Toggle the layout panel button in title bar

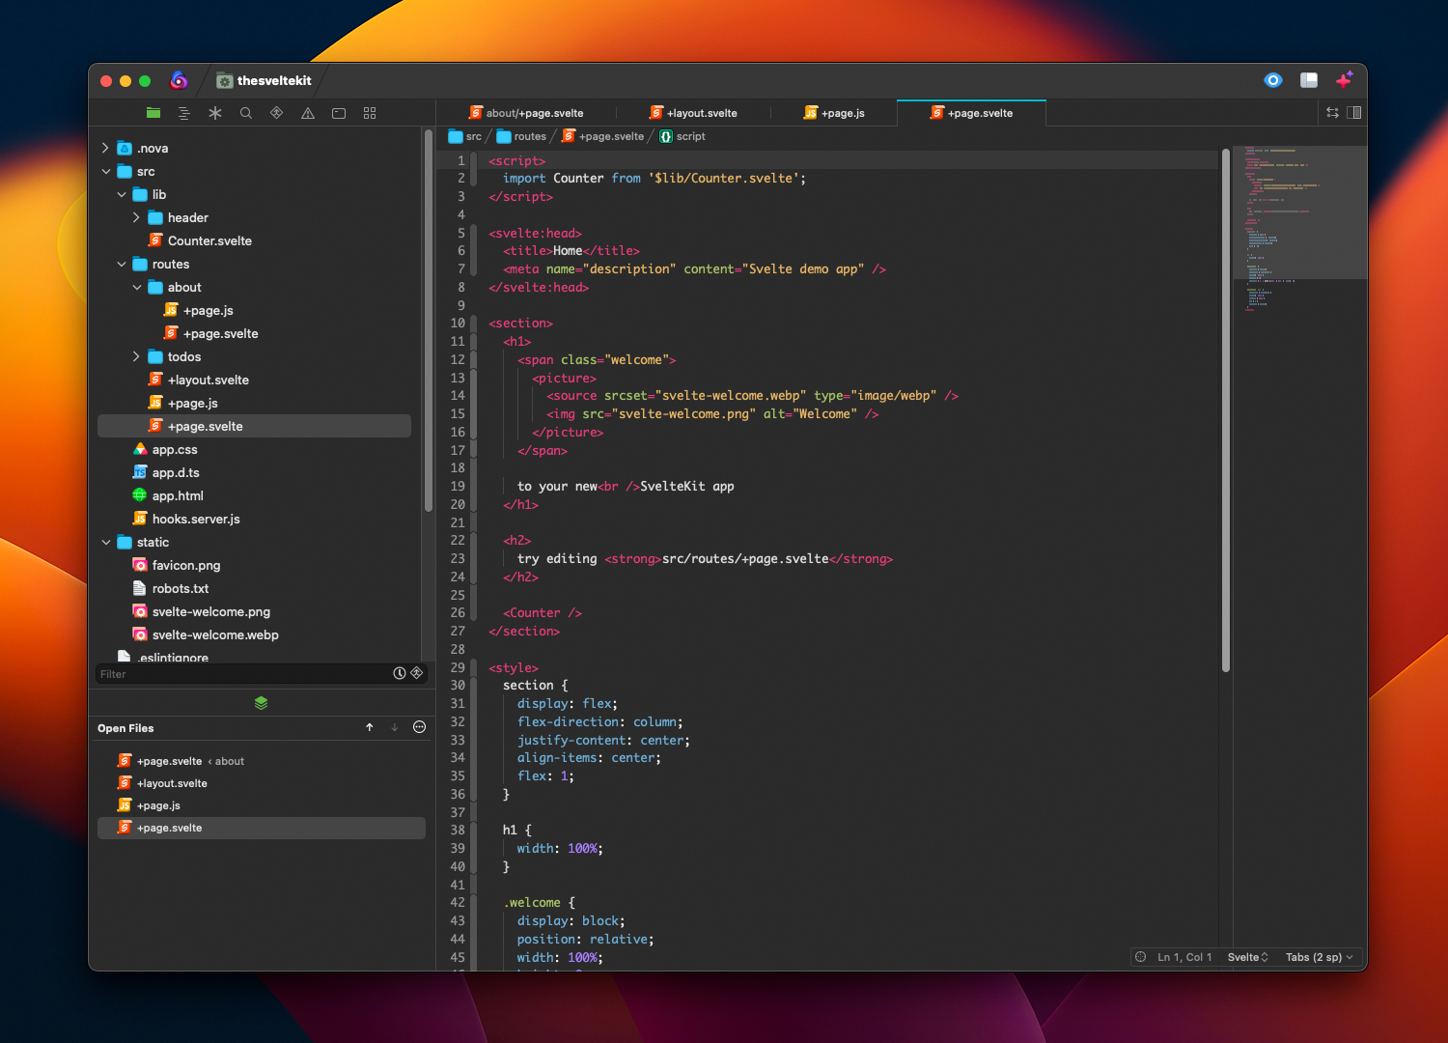tap(1309, 80)
